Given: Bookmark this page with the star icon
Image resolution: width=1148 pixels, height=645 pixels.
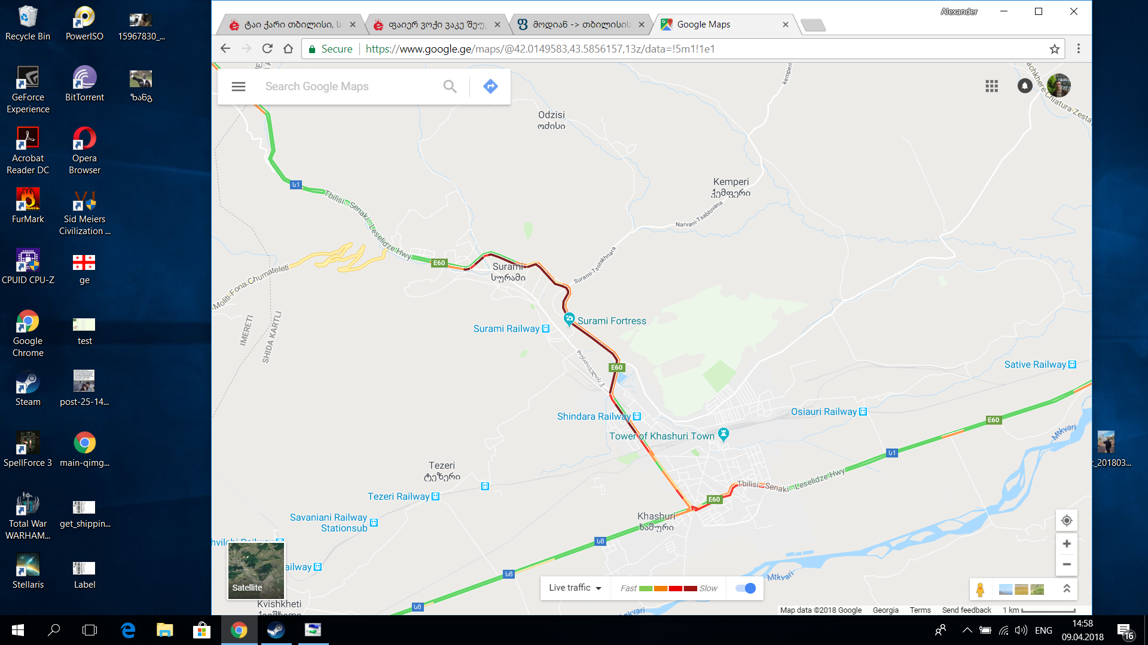Looking at the screenshot, I should (x=1055, y=49).
